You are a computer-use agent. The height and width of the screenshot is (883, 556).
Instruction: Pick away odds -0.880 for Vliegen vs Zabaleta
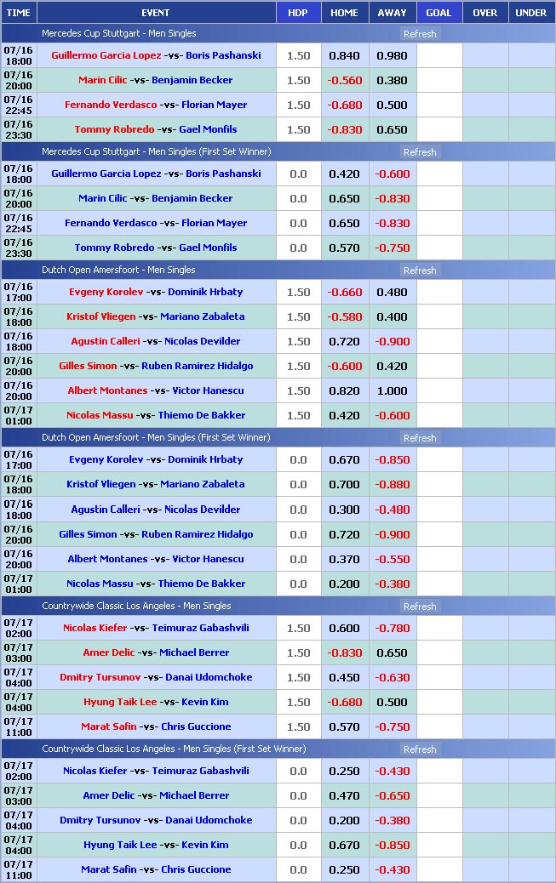pos(392,484)
